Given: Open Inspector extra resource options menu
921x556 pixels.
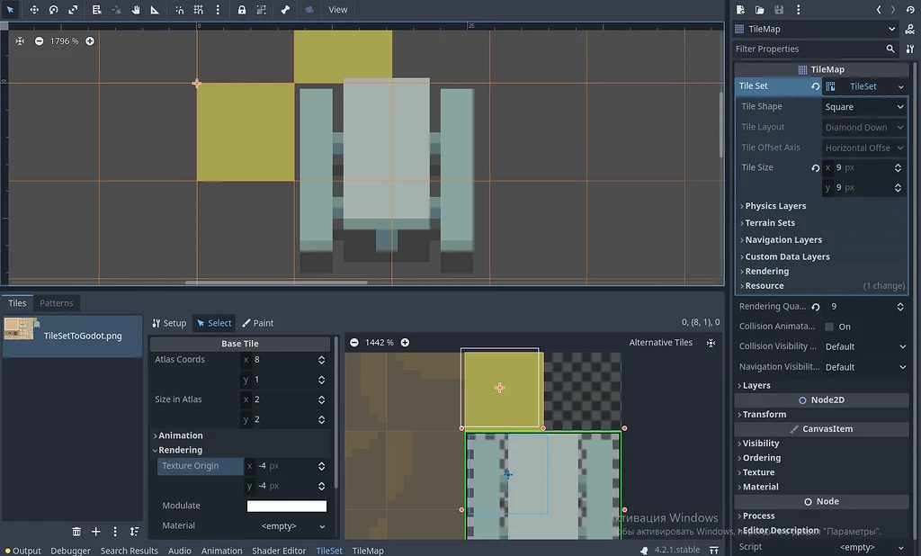Looking at the screenshot, I should click(x=798, y=9).
